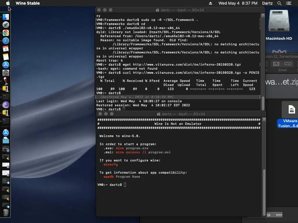Click split-pane button in upper Terminal window
This screenshot has width=298, height=223.
[x=263, y=15]
